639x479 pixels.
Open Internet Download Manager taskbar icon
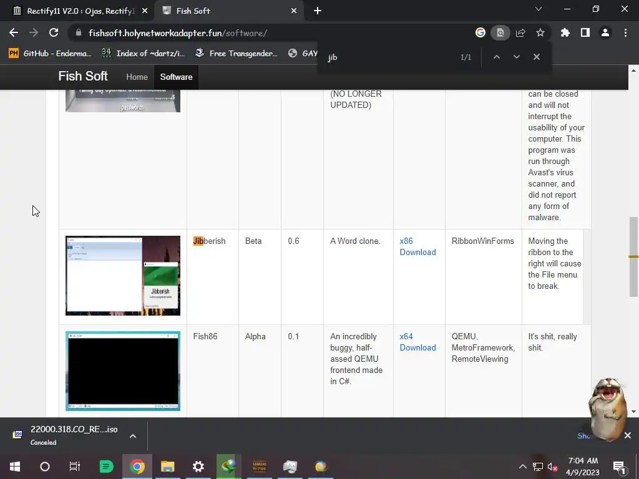tap(228, 467)
